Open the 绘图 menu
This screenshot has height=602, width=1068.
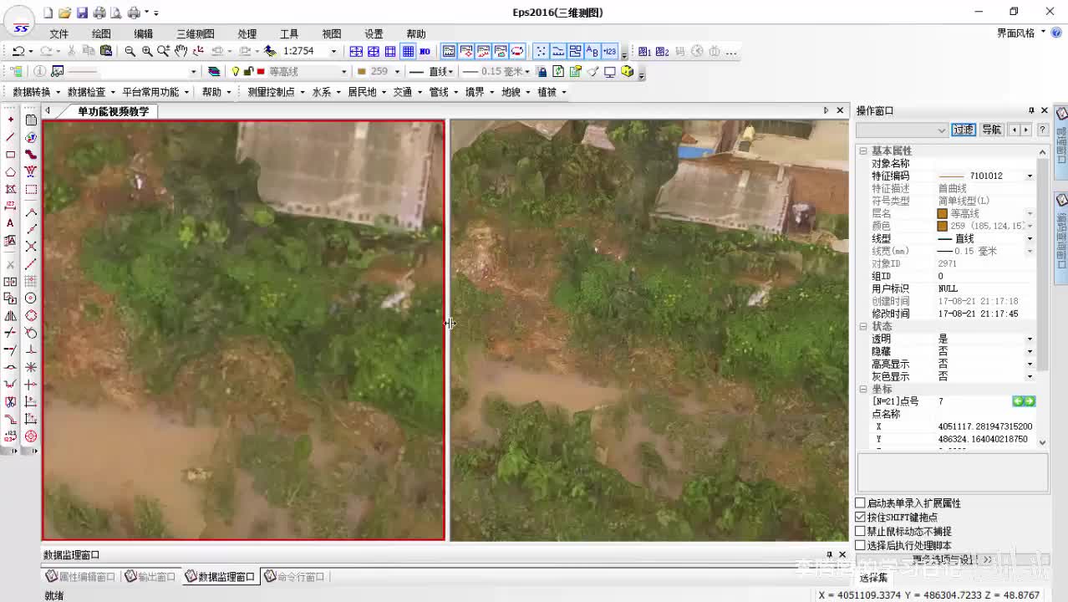[101, 34]
